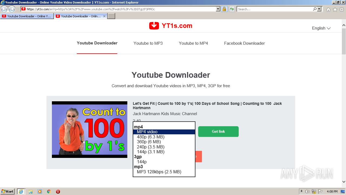Open the Windows Start menu

(8, 191)
